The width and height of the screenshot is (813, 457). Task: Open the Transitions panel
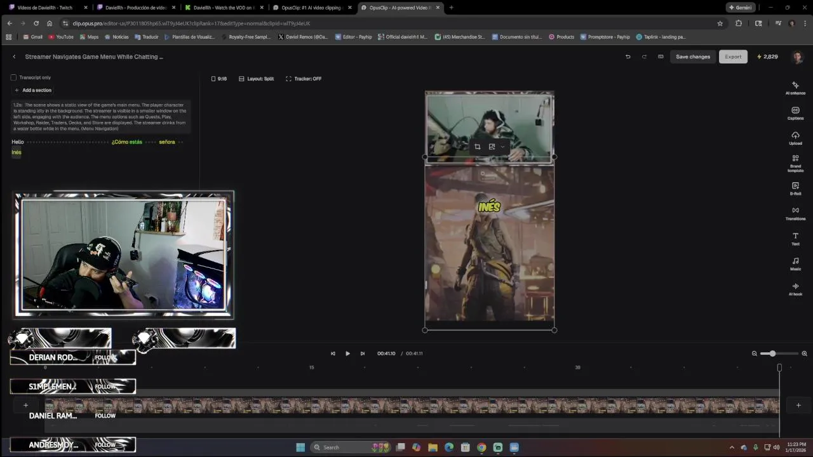(795, 213)
